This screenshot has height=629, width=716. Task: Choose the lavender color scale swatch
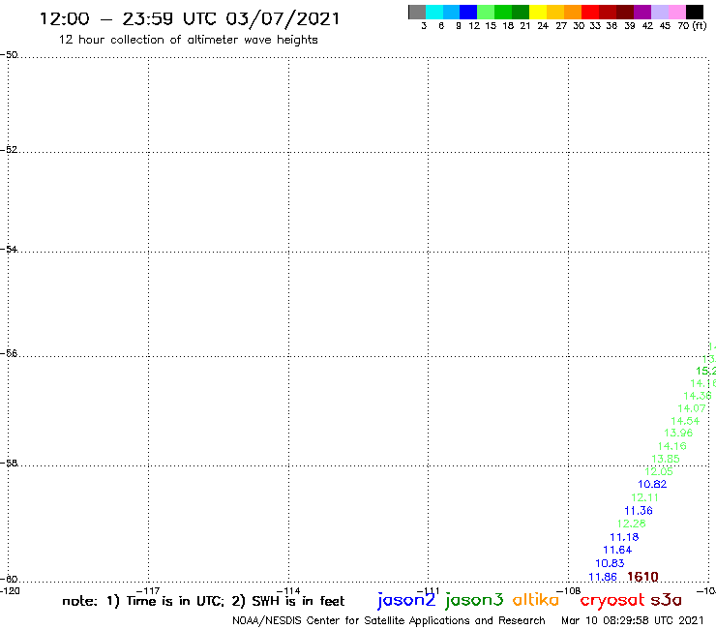(660, 12)
